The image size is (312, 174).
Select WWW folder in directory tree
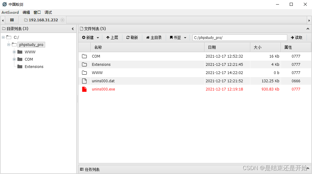30,52
